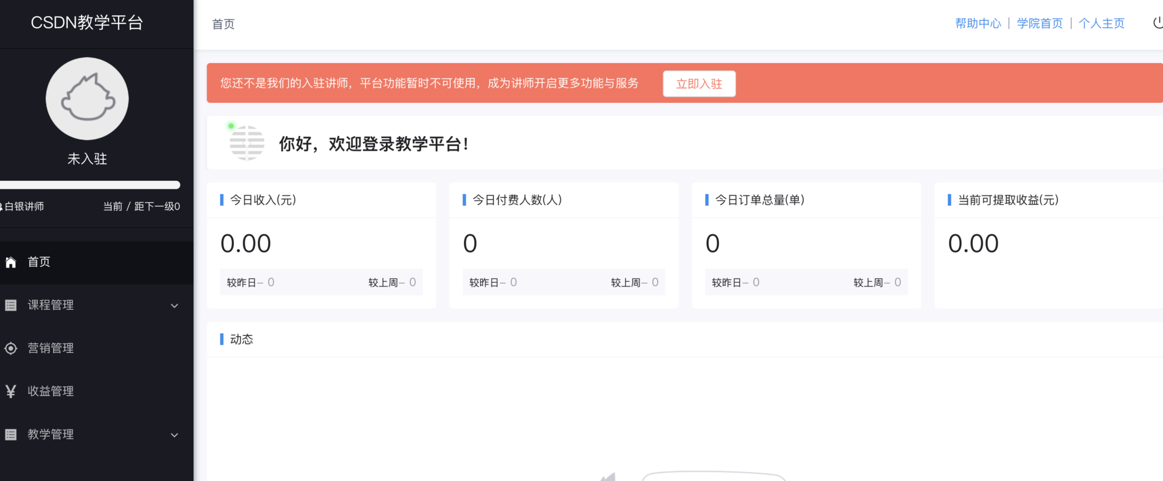Click the red banner notice text

[429, 83]
